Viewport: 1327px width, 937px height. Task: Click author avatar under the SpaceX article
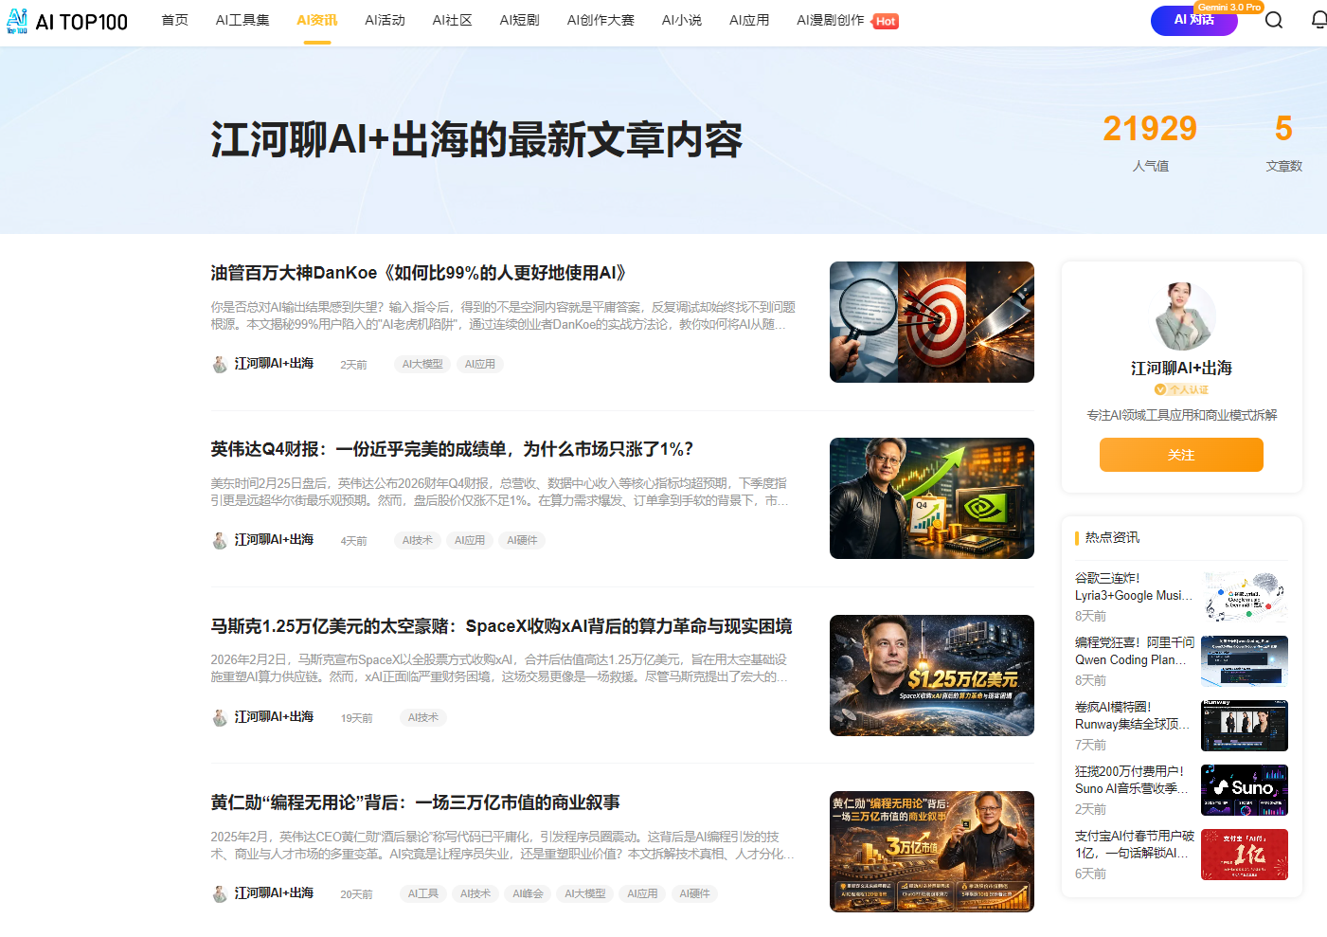coord(220,718)
